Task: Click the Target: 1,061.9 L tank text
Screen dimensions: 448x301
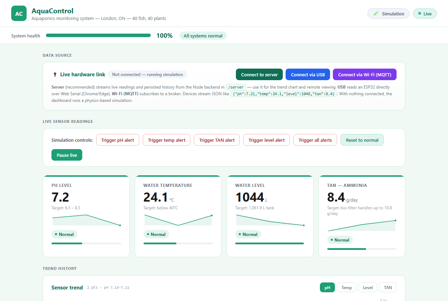Action: 255,208
